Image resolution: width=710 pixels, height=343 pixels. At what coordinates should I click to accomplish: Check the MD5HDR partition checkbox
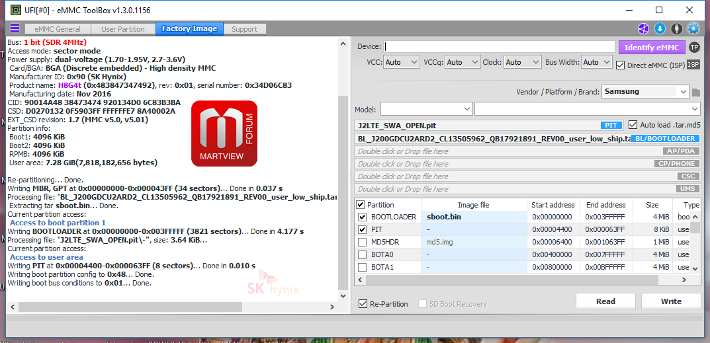(362, 242)
